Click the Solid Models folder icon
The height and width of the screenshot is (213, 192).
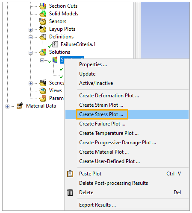43,14
